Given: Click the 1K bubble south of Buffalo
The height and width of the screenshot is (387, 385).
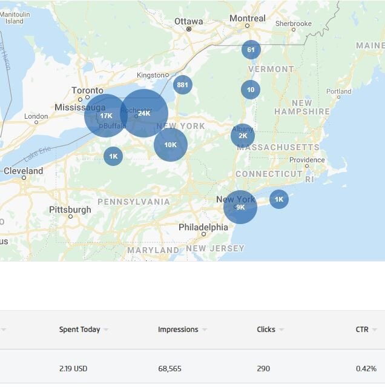Looking at the screenshot, I should (113, 156).
